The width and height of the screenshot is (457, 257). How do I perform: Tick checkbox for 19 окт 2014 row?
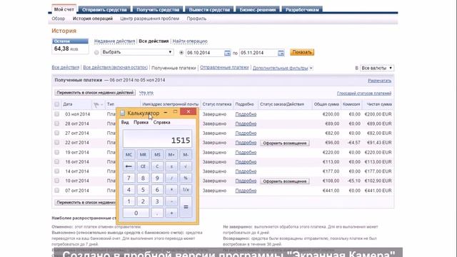57,152
